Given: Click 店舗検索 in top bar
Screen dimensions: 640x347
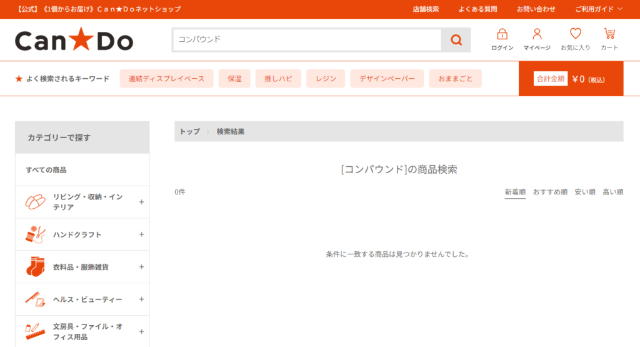Looking at the screenshot, I should point(426,9).
